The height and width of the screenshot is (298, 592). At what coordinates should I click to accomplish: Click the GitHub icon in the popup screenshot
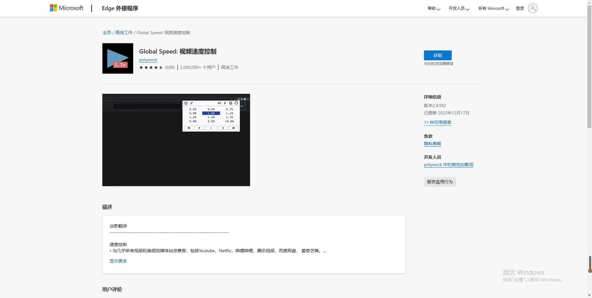click(236, 103)
